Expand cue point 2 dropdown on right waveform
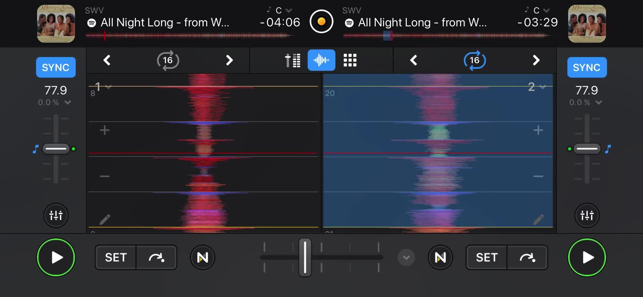Image resolution: width=643 pixels, height=297 pixels. coord(543,87)
